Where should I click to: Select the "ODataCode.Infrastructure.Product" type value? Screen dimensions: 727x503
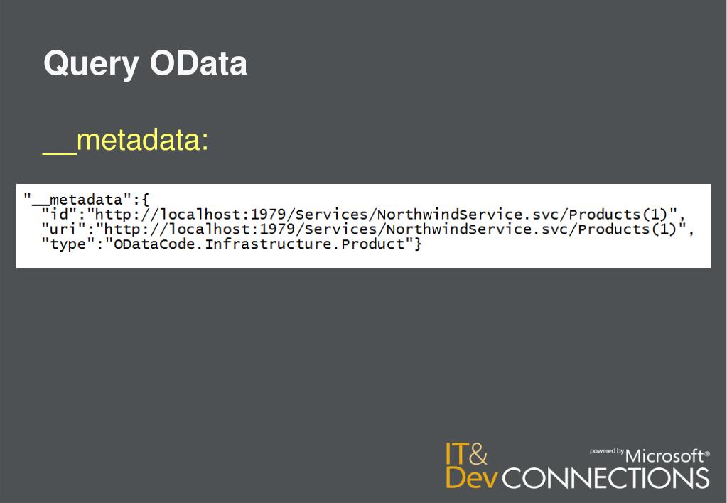(x=259, y=245)
